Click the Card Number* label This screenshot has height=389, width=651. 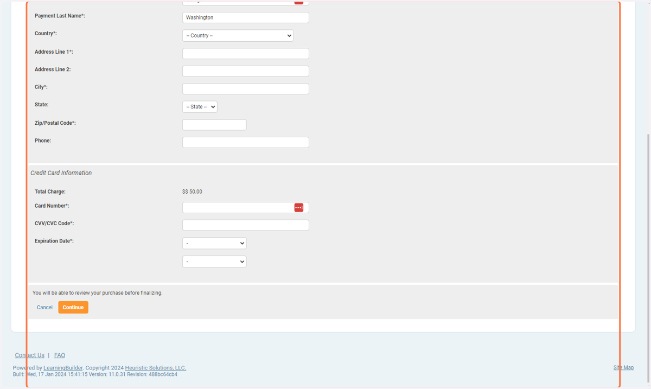click(x=52, y=206)
